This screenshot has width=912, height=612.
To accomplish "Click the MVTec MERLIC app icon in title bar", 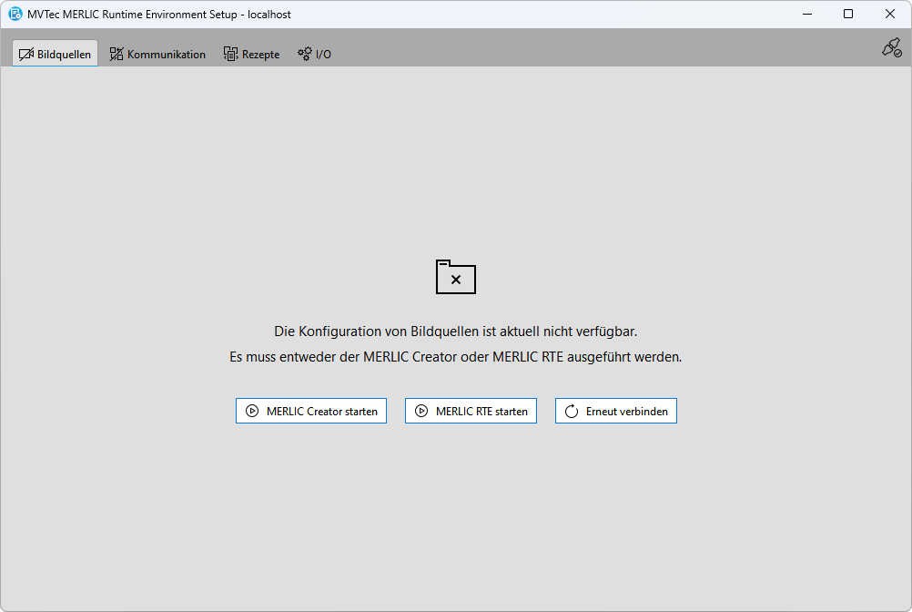I will click(x=15, y=14).
